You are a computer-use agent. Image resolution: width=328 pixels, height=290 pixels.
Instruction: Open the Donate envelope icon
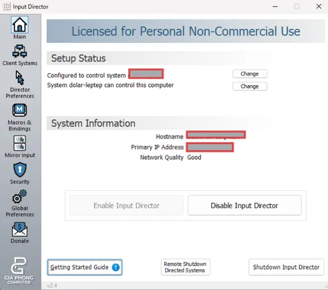pos(19,229)
